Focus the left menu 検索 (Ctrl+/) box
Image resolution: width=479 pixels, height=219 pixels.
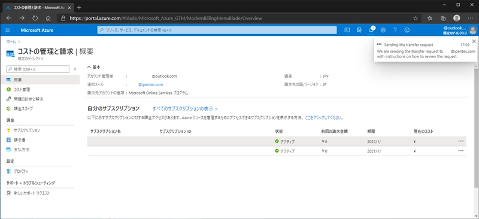pos(38,69)
